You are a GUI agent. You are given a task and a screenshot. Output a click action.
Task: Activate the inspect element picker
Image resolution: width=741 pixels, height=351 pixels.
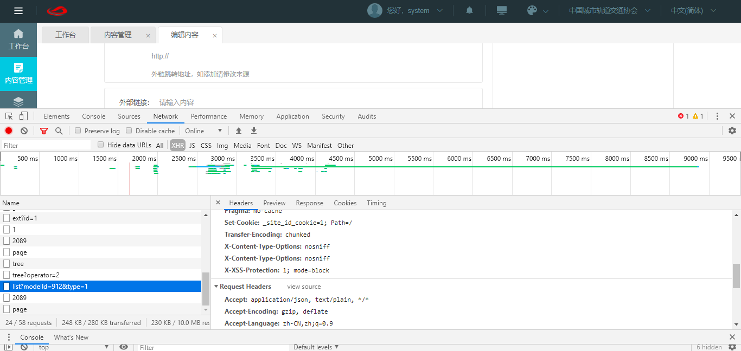9,116
